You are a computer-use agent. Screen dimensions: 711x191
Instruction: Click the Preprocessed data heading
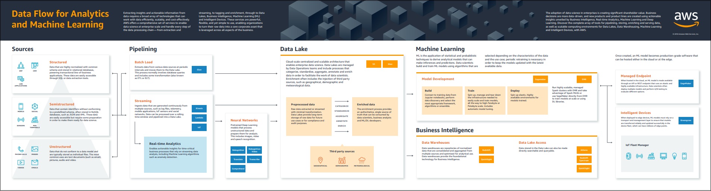(303, 105)
